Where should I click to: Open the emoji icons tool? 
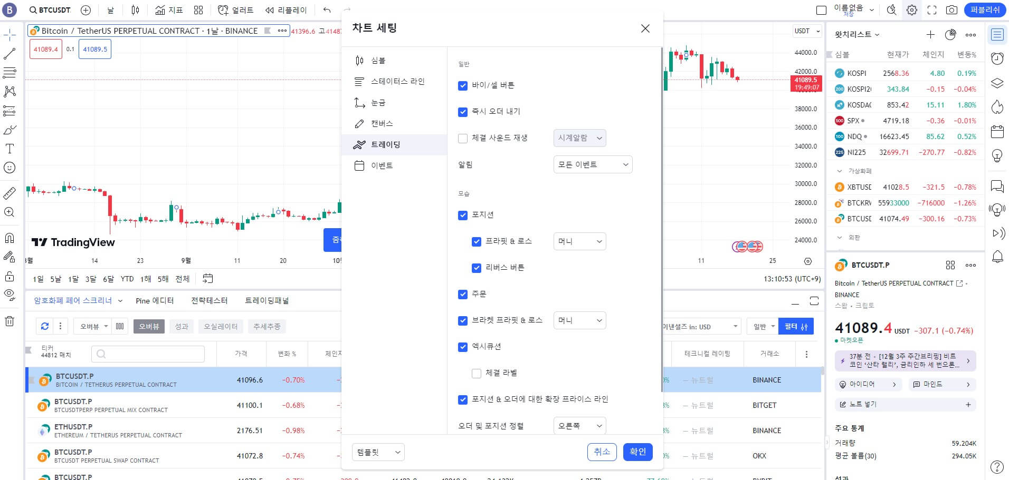(9, 168)
